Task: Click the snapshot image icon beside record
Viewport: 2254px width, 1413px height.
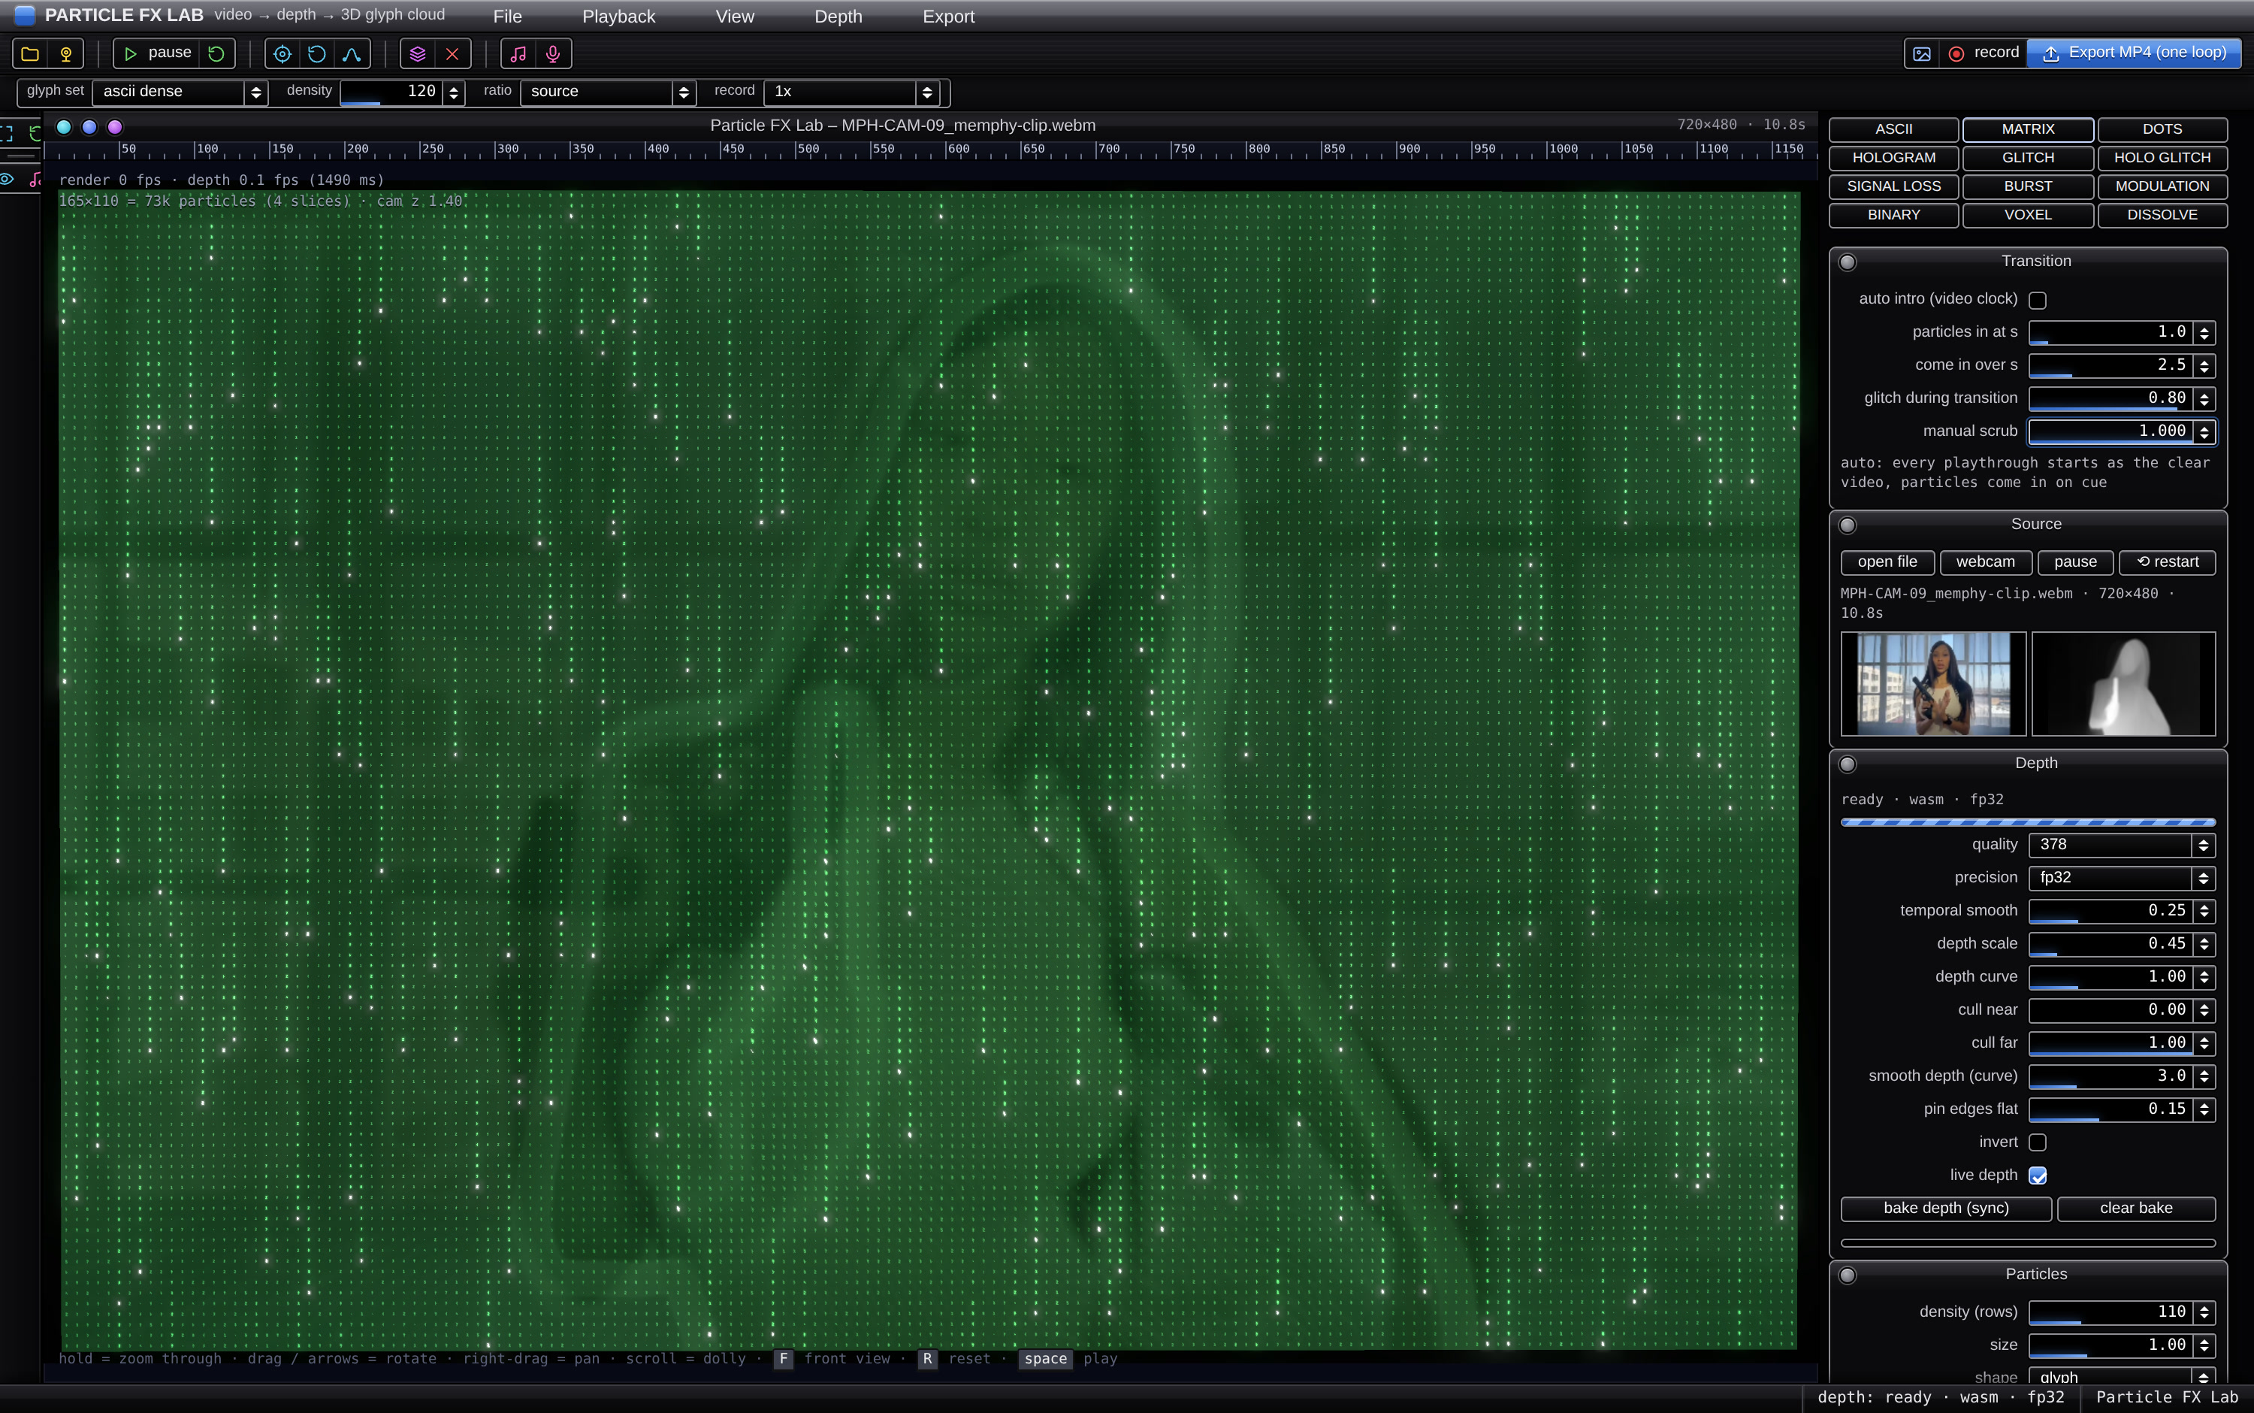Action: [x=1921, y=53]
